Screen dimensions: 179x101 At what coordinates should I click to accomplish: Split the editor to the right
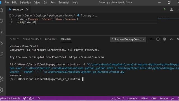(x=171, y=9)
